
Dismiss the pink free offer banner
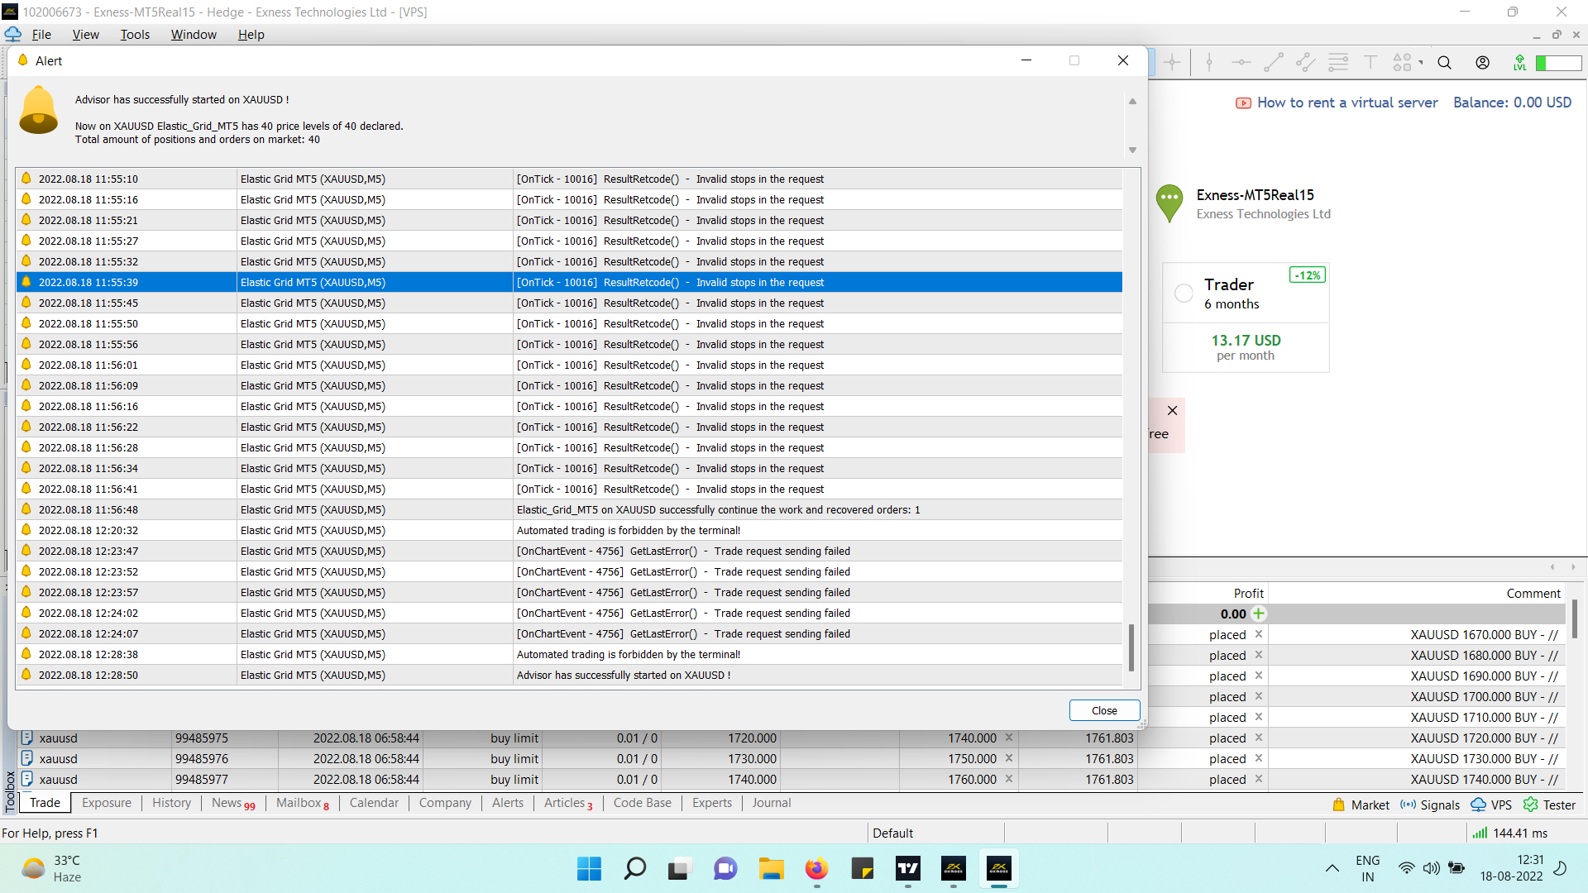[1172, 410]
